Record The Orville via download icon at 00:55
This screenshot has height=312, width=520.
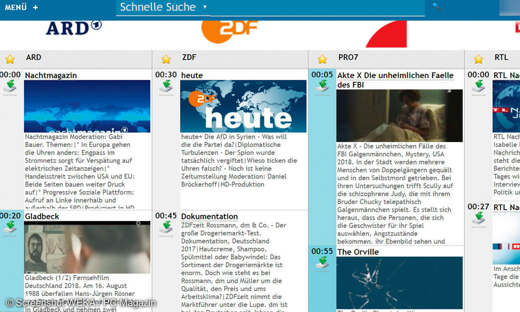(x=322, y=263)
